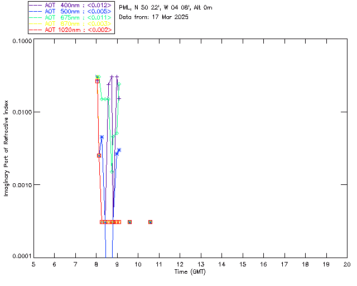Viewport: 357px width, 286px height.
Task: Click the AOT 675nm legend entry
Action: (71, 17)
